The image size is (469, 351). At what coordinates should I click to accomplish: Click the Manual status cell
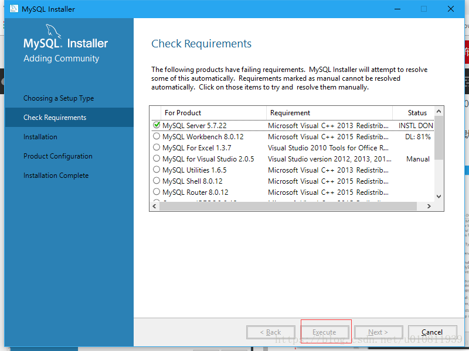[418, 159]
